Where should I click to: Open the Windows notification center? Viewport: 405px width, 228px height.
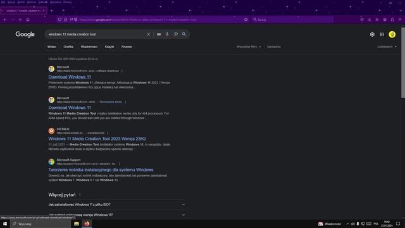[x=398, y=224]
